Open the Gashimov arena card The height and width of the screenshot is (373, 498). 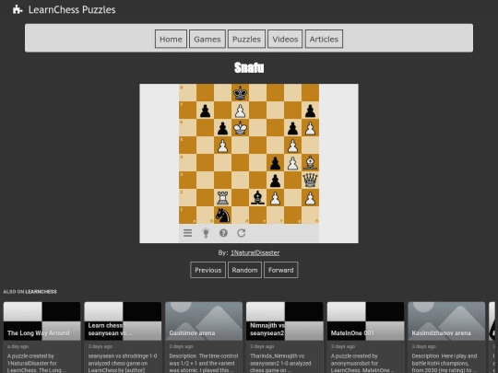(x=204, y=337)
